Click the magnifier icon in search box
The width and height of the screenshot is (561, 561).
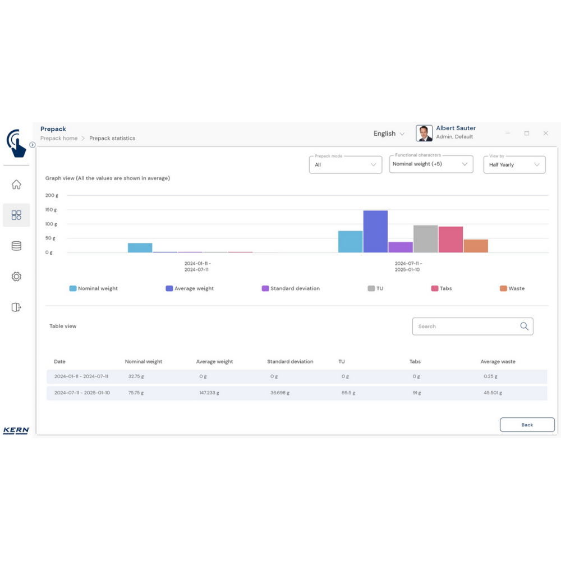[x=524, y=327]
